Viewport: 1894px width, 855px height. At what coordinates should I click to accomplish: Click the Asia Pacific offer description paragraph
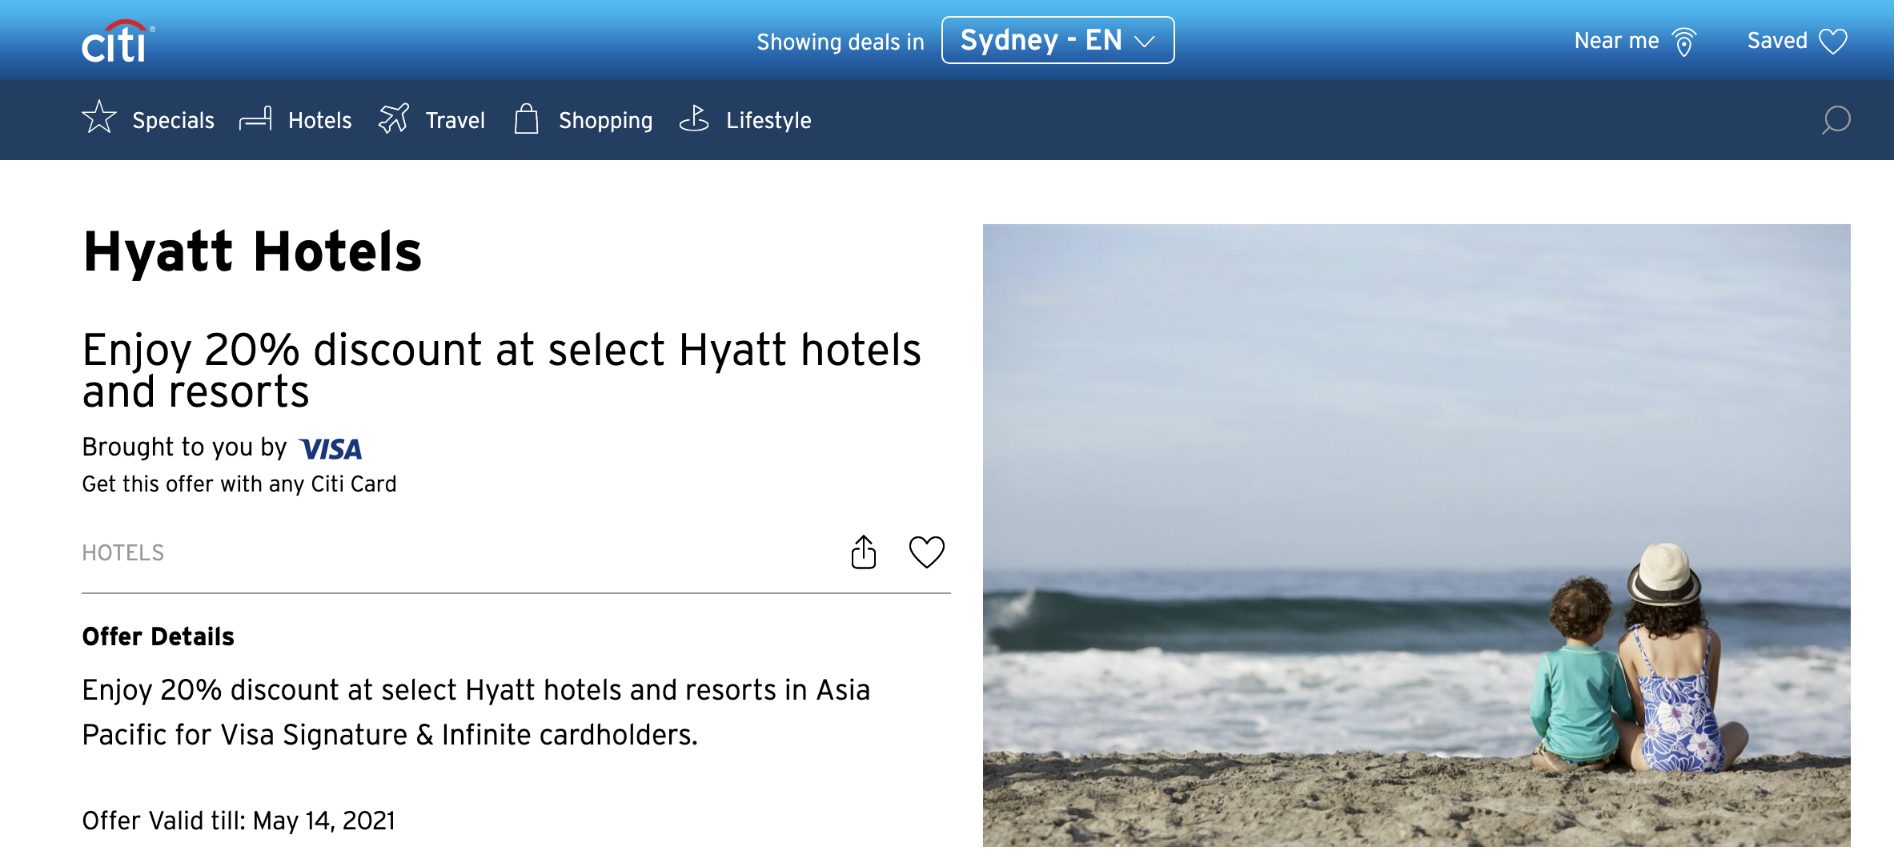476,712
